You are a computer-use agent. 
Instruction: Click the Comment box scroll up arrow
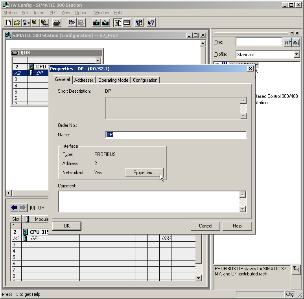click(x=243, y=194)
